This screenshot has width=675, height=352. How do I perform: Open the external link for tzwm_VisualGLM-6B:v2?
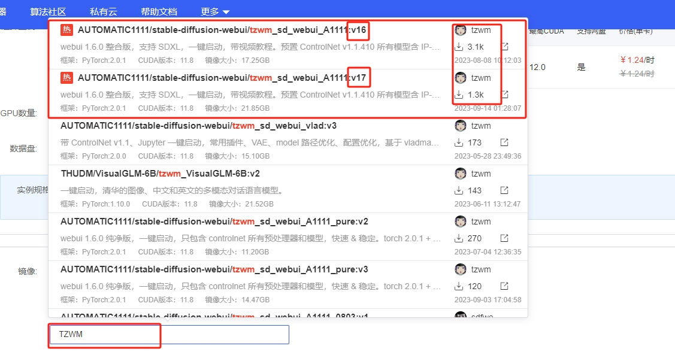coord(504,190)
